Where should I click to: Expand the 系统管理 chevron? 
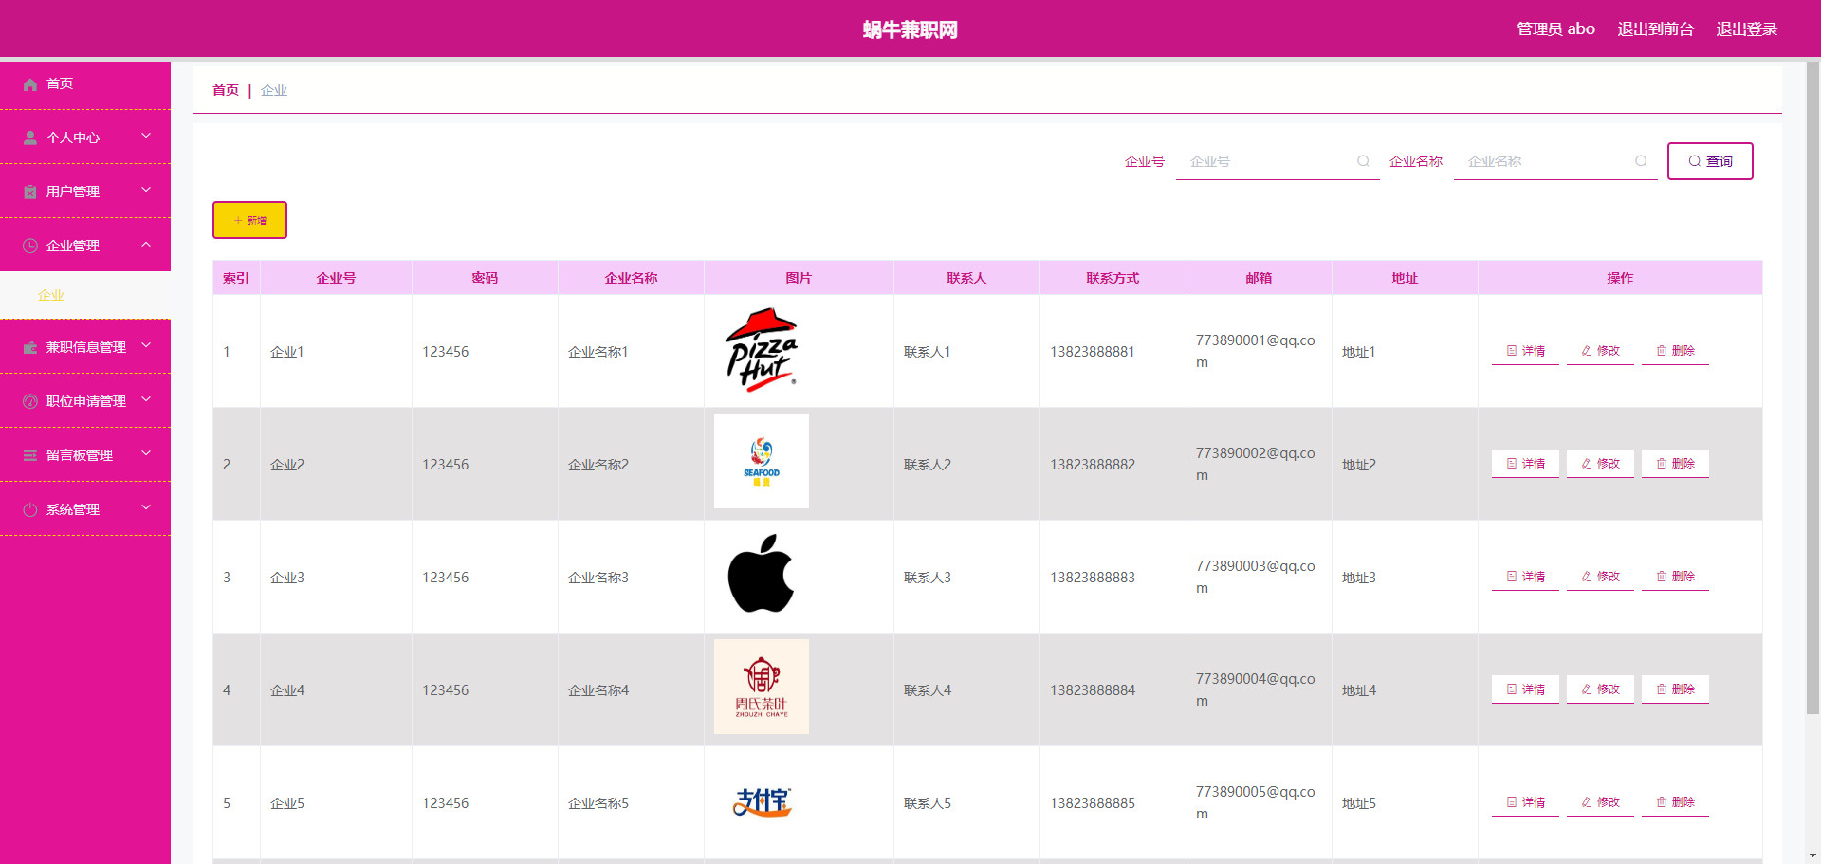point(146,508)
